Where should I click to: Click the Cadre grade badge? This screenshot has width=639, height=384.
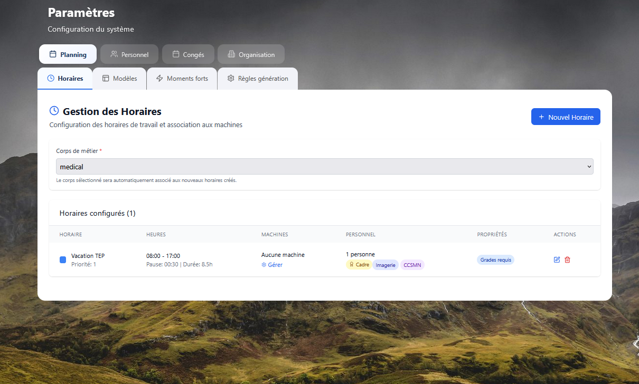(x=359, y=265)
